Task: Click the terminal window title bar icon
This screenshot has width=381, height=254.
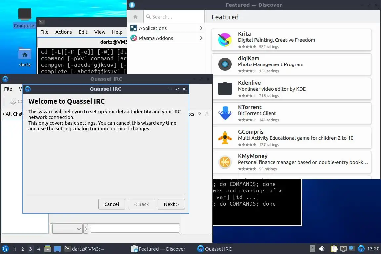Action: (41, 22)
